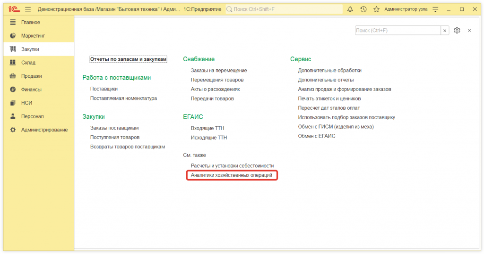Open the hamburger main menu icon
Image resolution: width=484 pixels, height=254 pixels.
[x=28, y=9]
